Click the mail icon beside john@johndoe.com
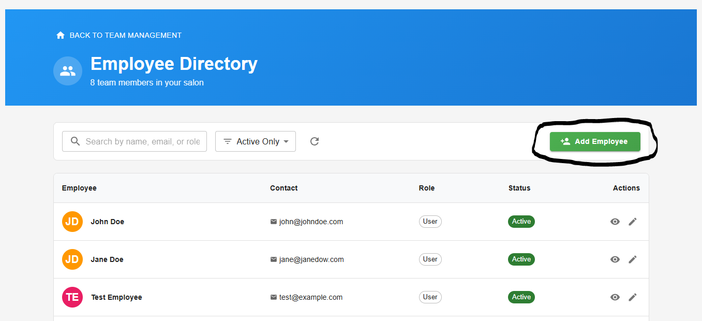This screenshot has height=321, width=702. pyautogui.click(x=274, y=222)
